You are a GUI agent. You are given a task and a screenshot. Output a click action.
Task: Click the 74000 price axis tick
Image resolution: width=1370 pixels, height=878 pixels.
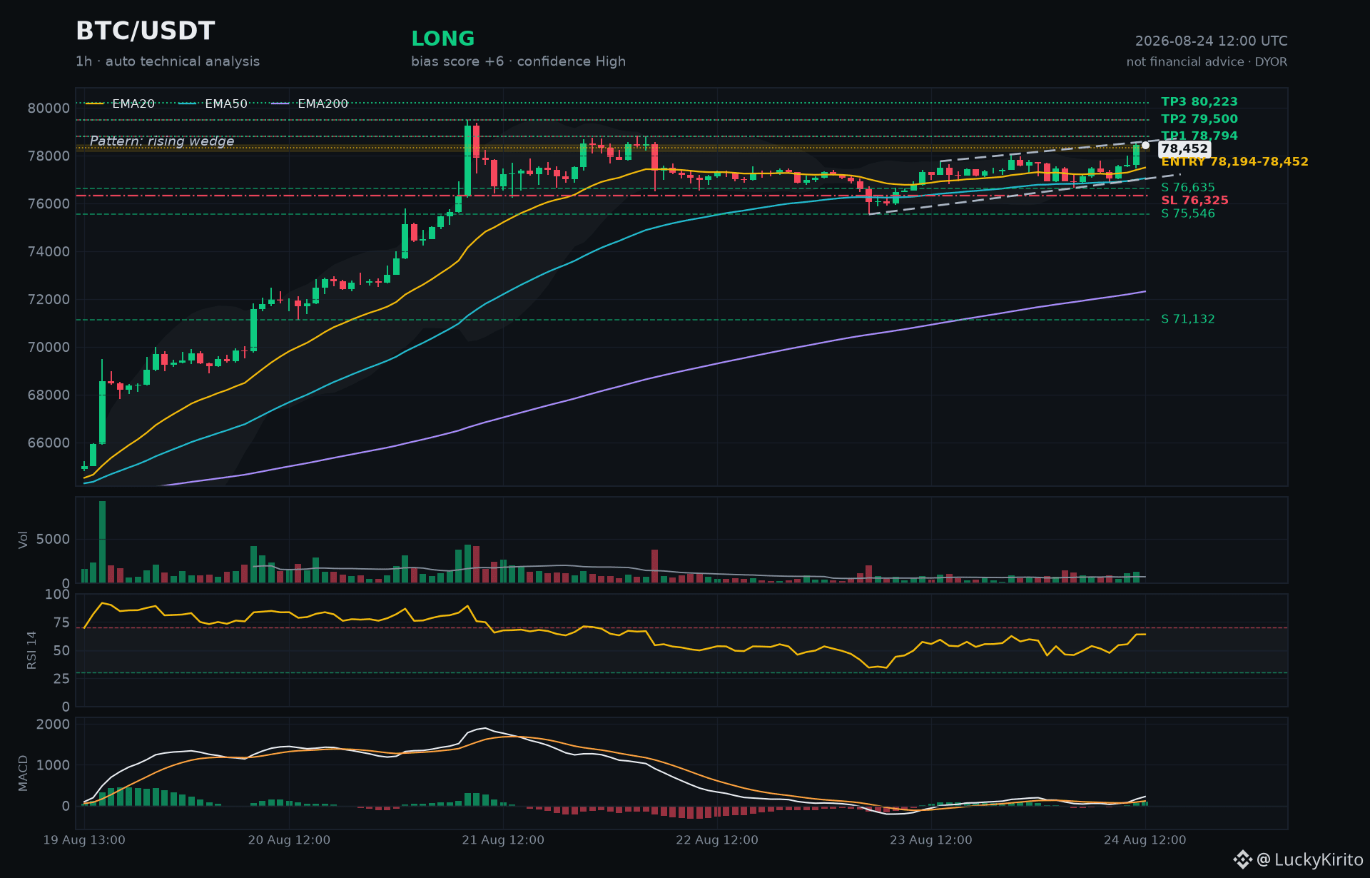(49, 252)
